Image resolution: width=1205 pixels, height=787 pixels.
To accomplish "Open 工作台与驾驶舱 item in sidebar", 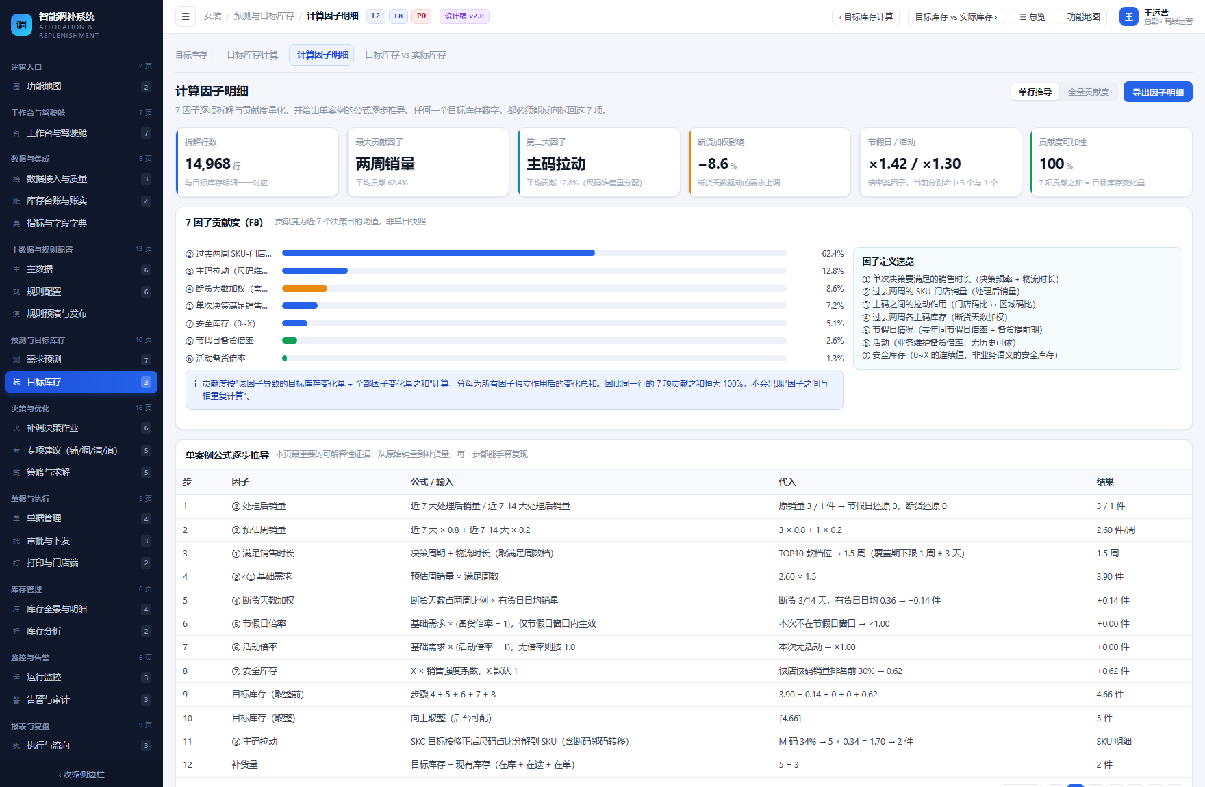I will pyautogui.click(x=81, y=133).
